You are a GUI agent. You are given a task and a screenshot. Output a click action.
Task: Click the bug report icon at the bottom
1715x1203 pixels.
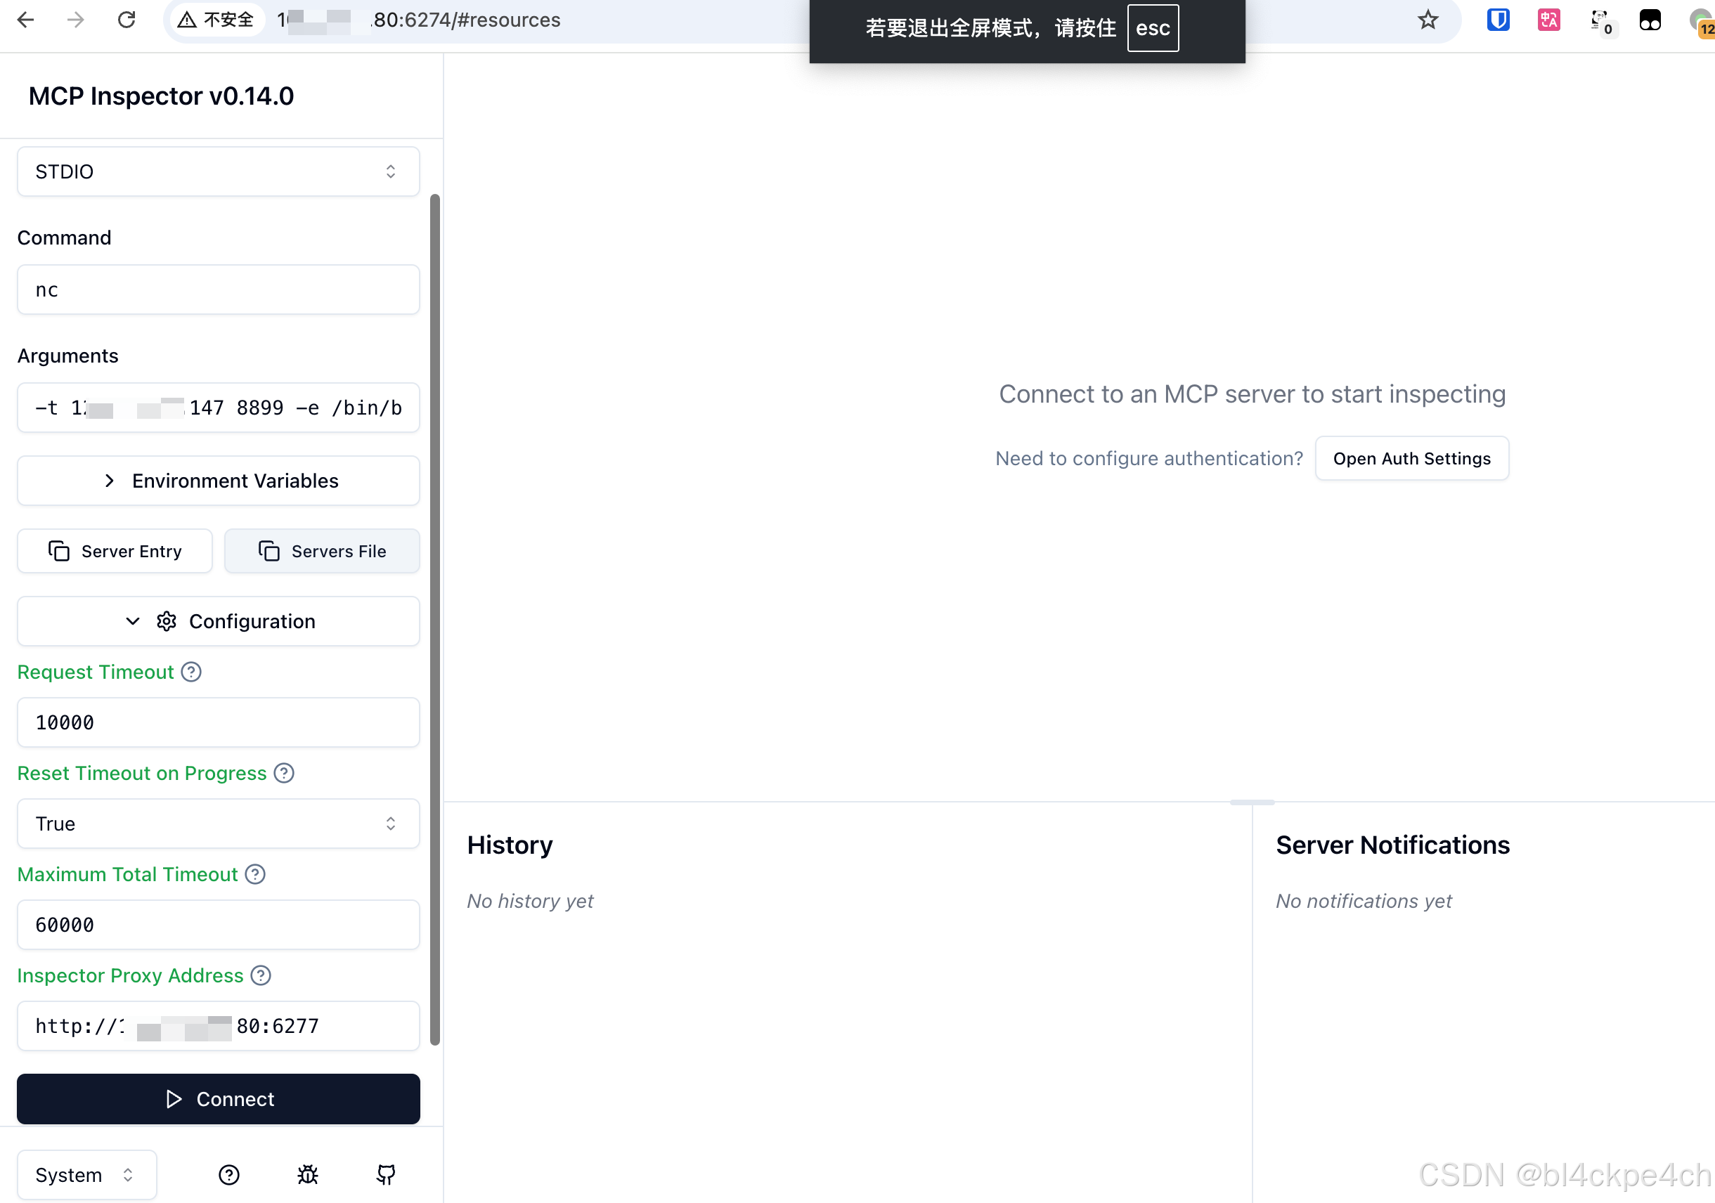tap(307, 1174)
